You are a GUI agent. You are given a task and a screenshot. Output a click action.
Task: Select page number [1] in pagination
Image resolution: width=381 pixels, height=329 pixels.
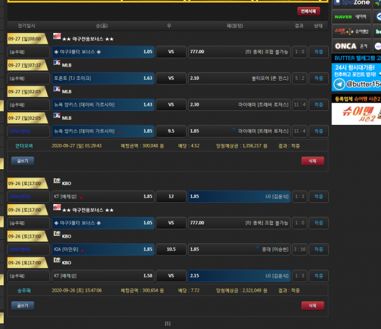[x=168, y=323]
